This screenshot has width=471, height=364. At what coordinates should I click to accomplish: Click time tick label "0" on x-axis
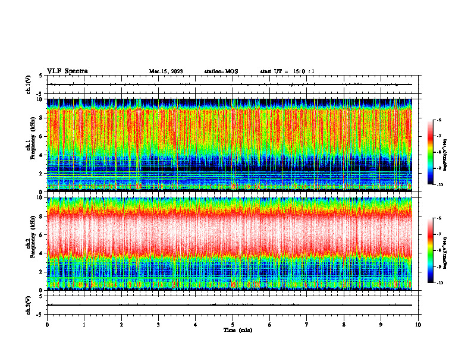47,325
